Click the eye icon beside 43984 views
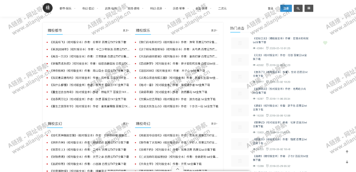This screenshot has width=356, height=172. (x=254, y=48)
